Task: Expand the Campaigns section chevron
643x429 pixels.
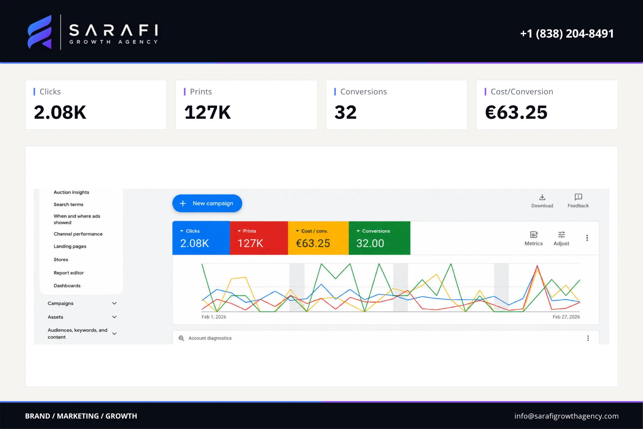Action: [114, 303]
